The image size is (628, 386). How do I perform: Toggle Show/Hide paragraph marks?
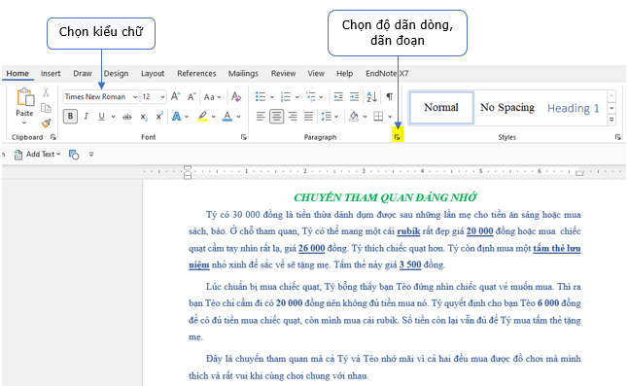(x=389, y=96)
